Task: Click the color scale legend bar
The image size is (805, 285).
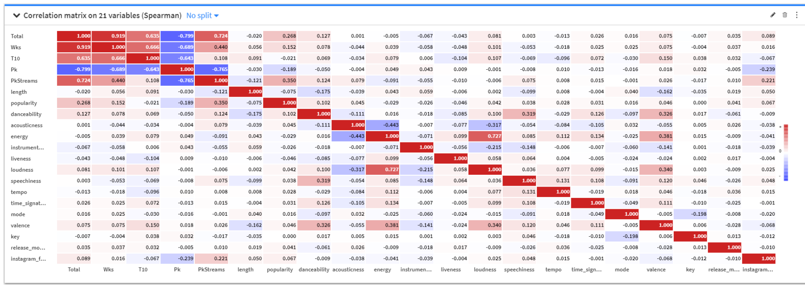Action: pyautogui.click(x=786, y=153)
